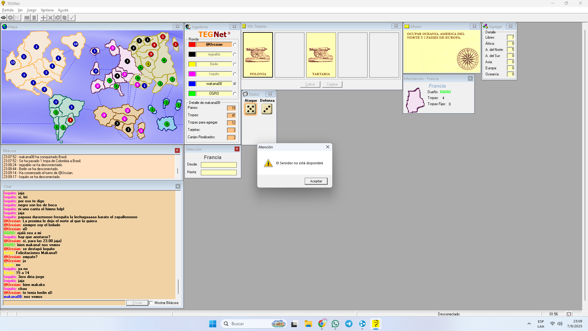This screenshot has width=588, height=331.
Task: Click the crossed swords attack toolbar icon
Action: (x=51, y=18)
